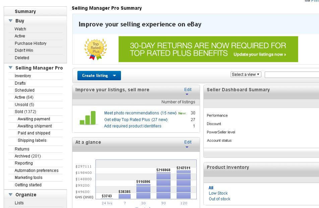319x208 pixels.
Task: Open Marketing tools
Action: click(x=29, y=178)
